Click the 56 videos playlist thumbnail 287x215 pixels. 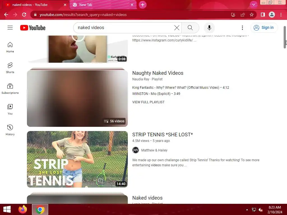point(77,98)
